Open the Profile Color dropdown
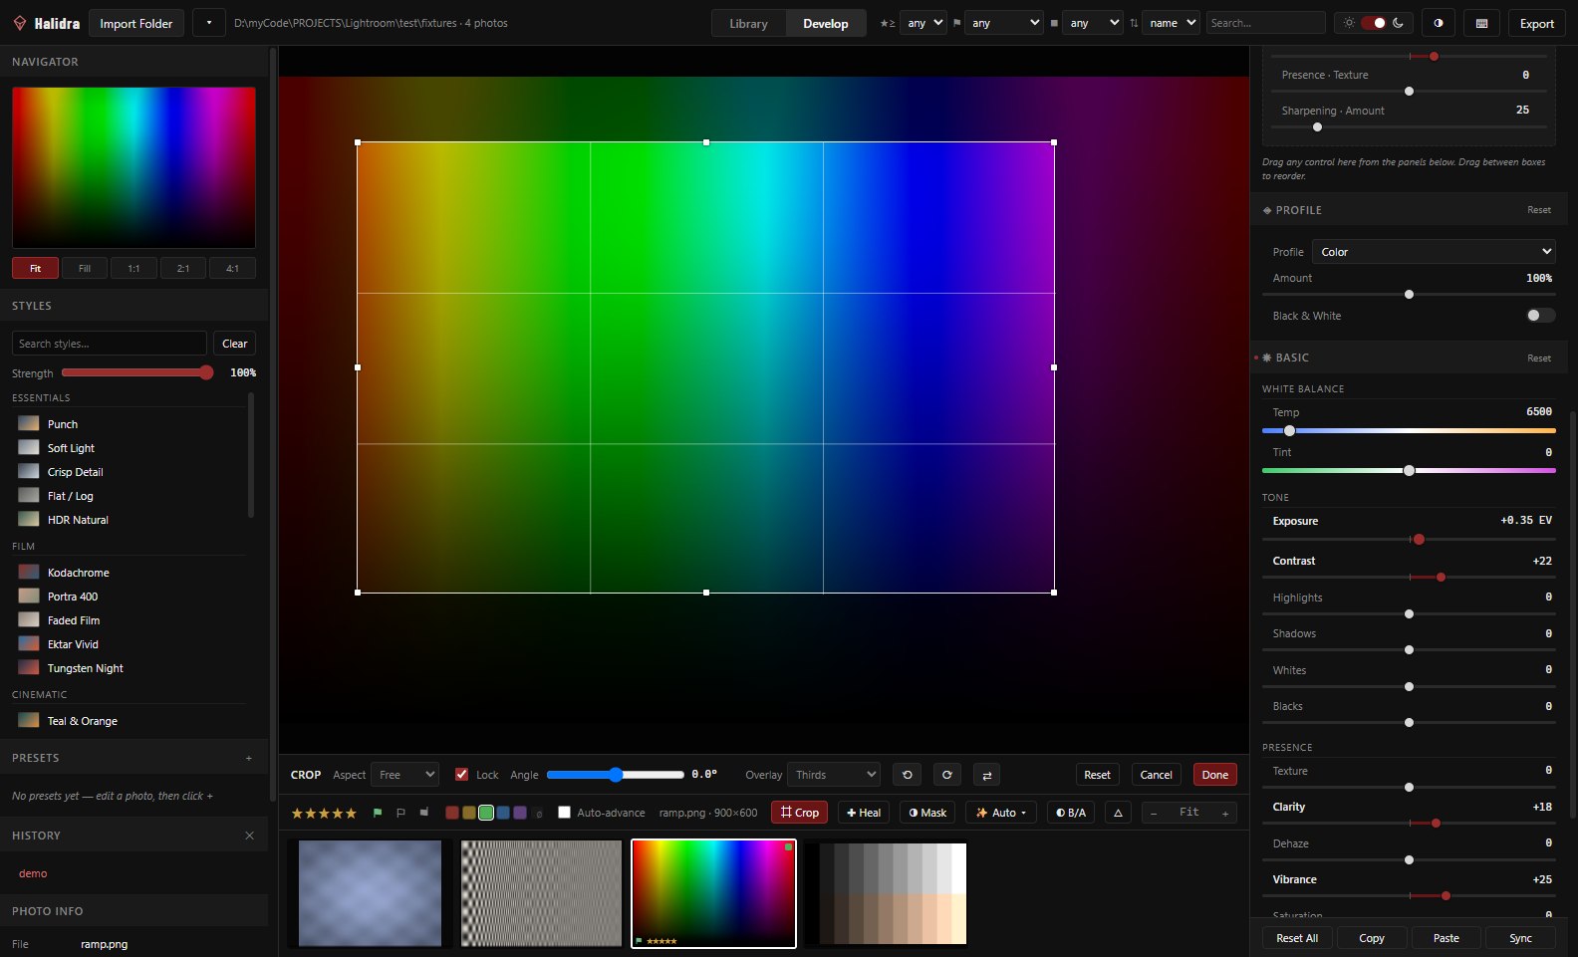The width and height of the screenshot is (1578, 957). click(1434, 252)
